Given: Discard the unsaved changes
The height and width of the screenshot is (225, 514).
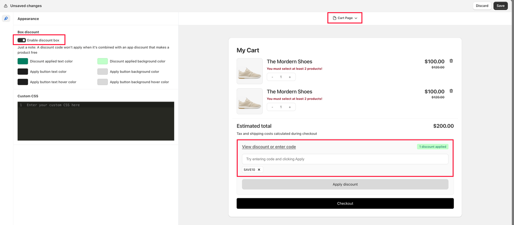Looking at the screenshot, I should coord(482,6).
